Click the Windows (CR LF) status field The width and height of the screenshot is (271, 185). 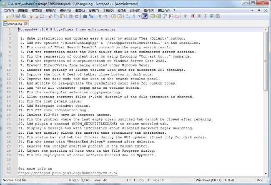pyautogui.click(x=208, y=180)
